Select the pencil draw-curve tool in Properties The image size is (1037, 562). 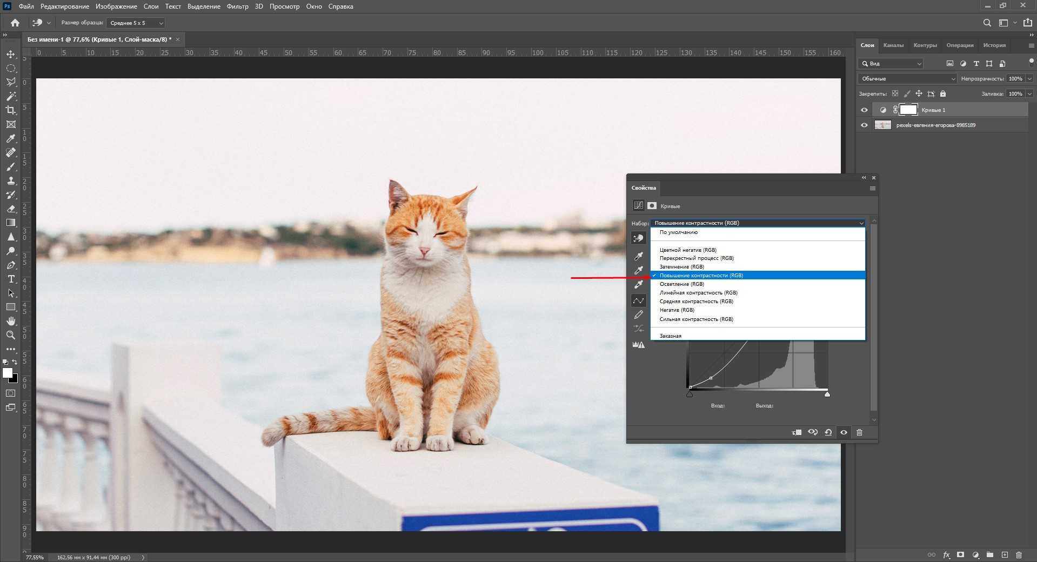click(x=638, y=315)
